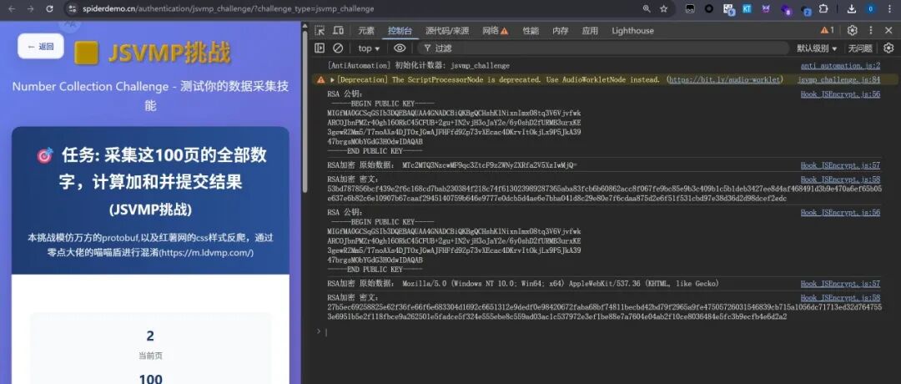This screenshot has height=384, width=901.
Task: Click the browser forward arrow
Action: click(31, 8)
